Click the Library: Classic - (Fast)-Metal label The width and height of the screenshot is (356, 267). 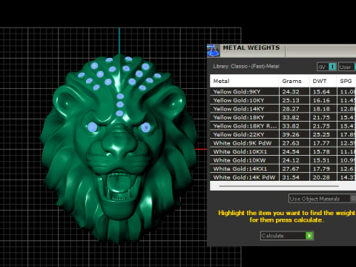[x=246, y=66]
